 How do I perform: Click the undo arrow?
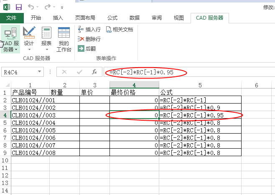tap(31, 7)
